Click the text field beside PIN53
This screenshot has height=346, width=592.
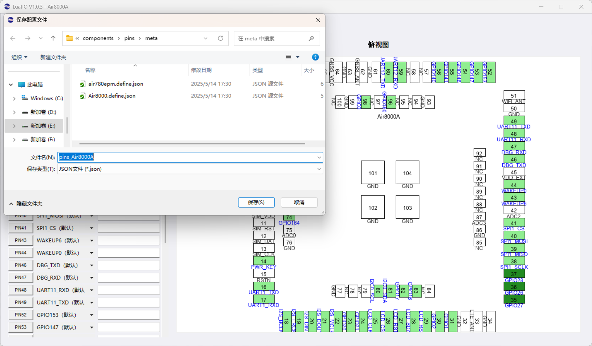[x=129, y=327]
